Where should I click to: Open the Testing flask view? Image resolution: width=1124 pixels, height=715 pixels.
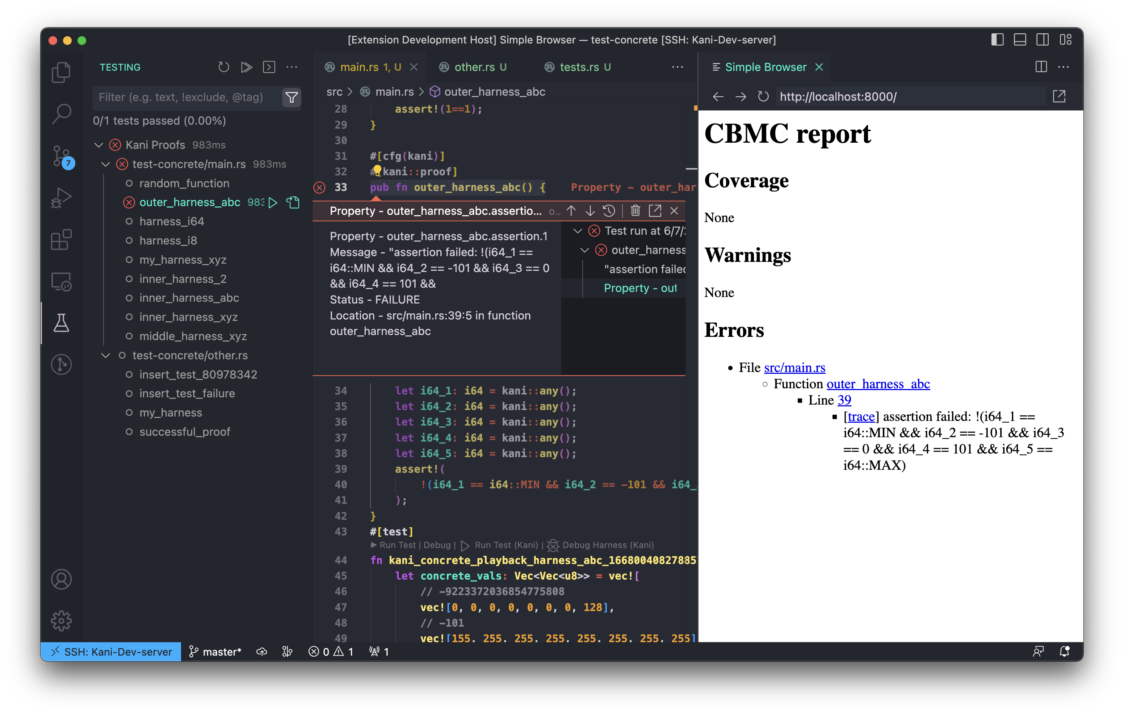tap(61, 323)
